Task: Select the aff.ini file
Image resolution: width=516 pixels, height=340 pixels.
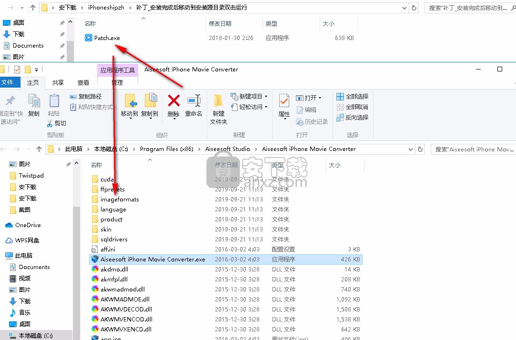Action: click(x=108, y=249)
